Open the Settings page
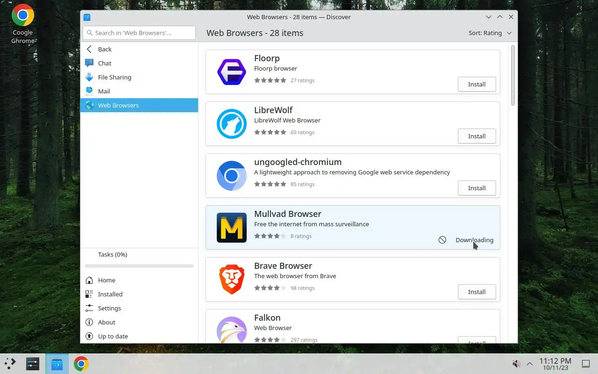 [x=139, y=308]
